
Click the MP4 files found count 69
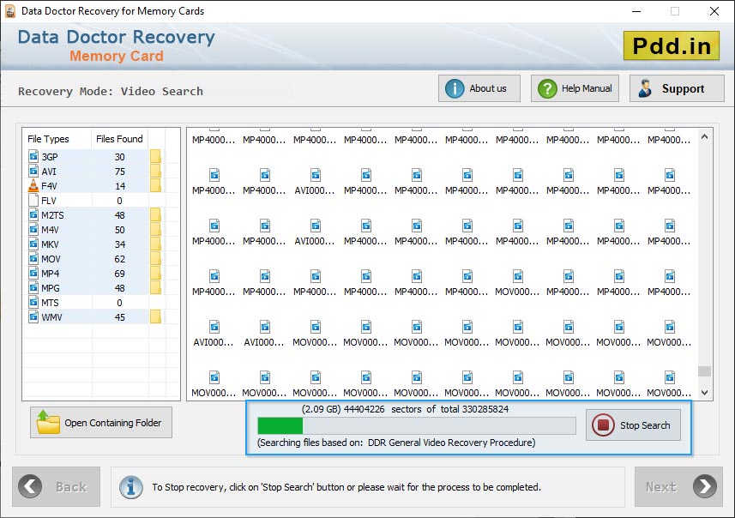tap(120, 274)
